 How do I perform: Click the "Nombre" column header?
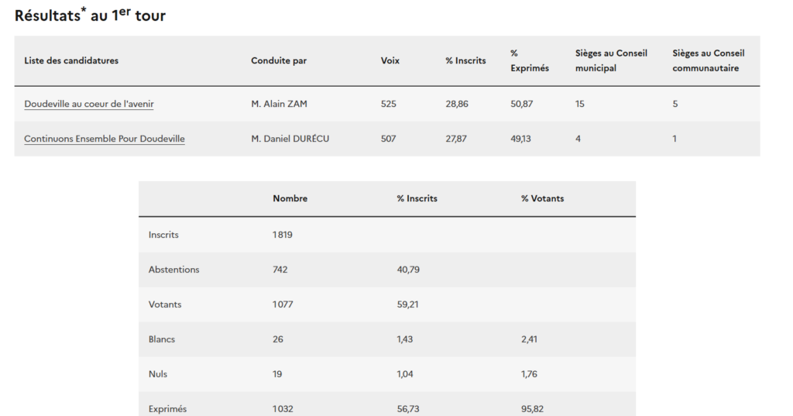coord(290,198)
